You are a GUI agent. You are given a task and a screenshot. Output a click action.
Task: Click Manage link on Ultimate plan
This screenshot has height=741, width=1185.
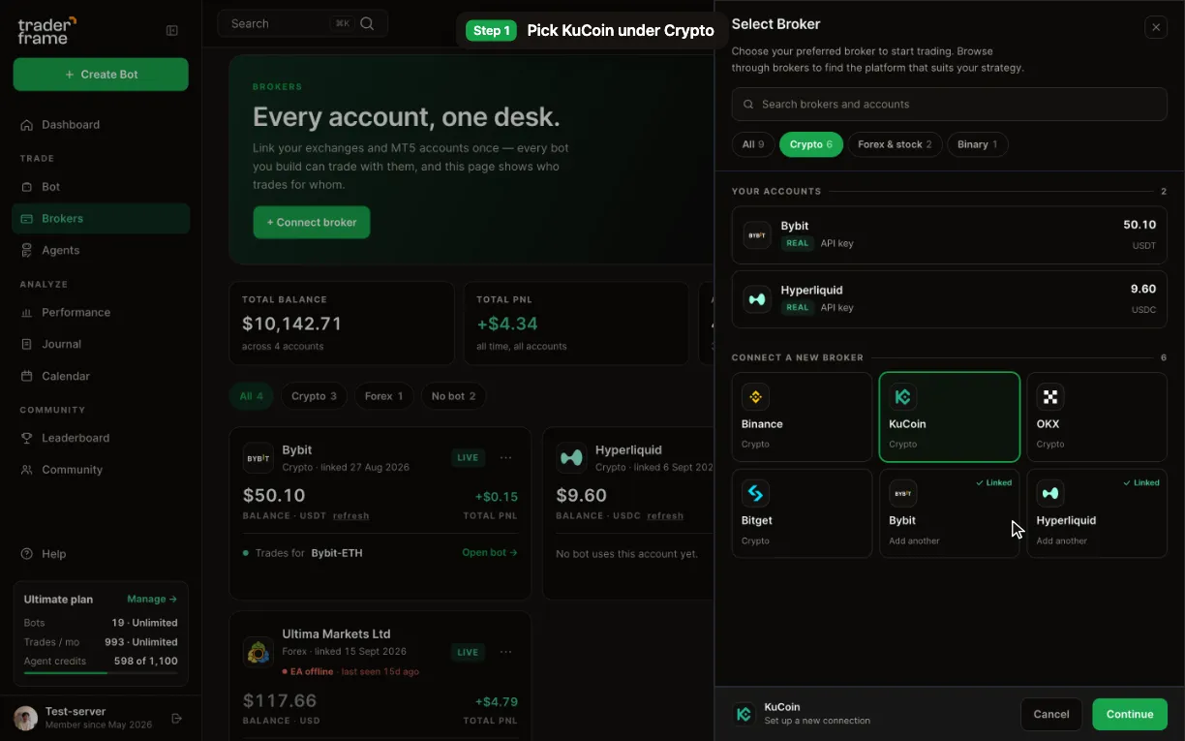(152, 600)
